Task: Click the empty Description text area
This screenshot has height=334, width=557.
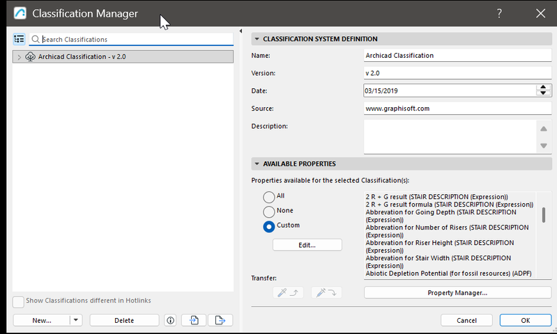Action: point(450,136)
